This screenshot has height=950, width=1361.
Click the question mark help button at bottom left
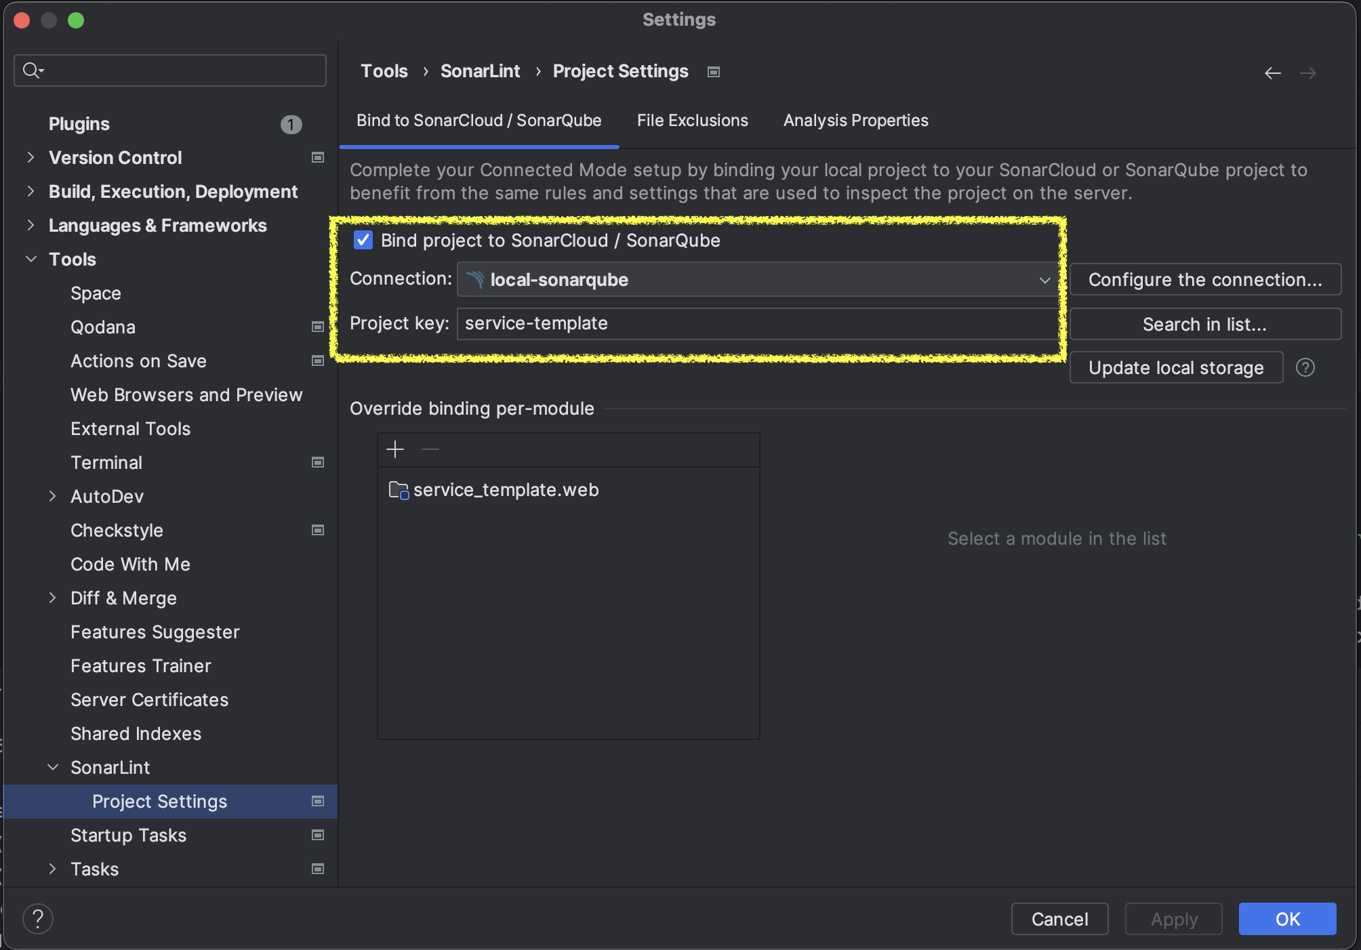click(x=38, y=919)
